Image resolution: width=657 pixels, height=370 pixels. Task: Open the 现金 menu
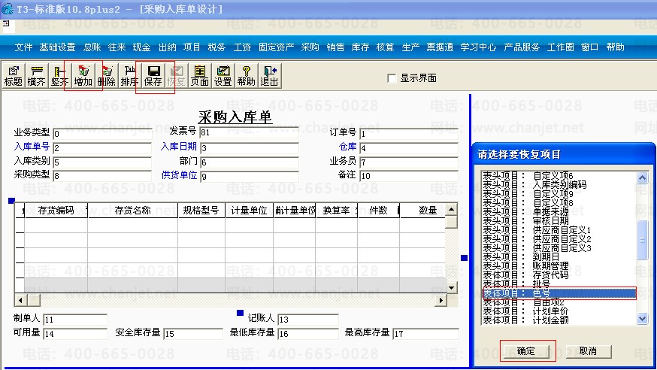point(141,47)
